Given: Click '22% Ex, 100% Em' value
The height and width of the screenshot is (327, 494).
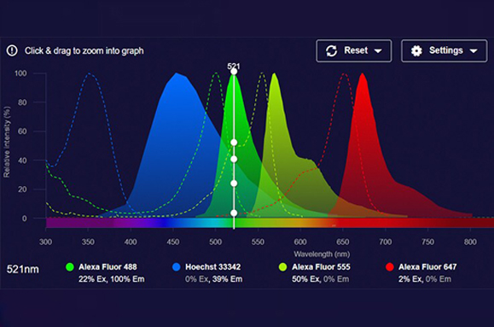Looking at the screenshot, I should [112, 279].
